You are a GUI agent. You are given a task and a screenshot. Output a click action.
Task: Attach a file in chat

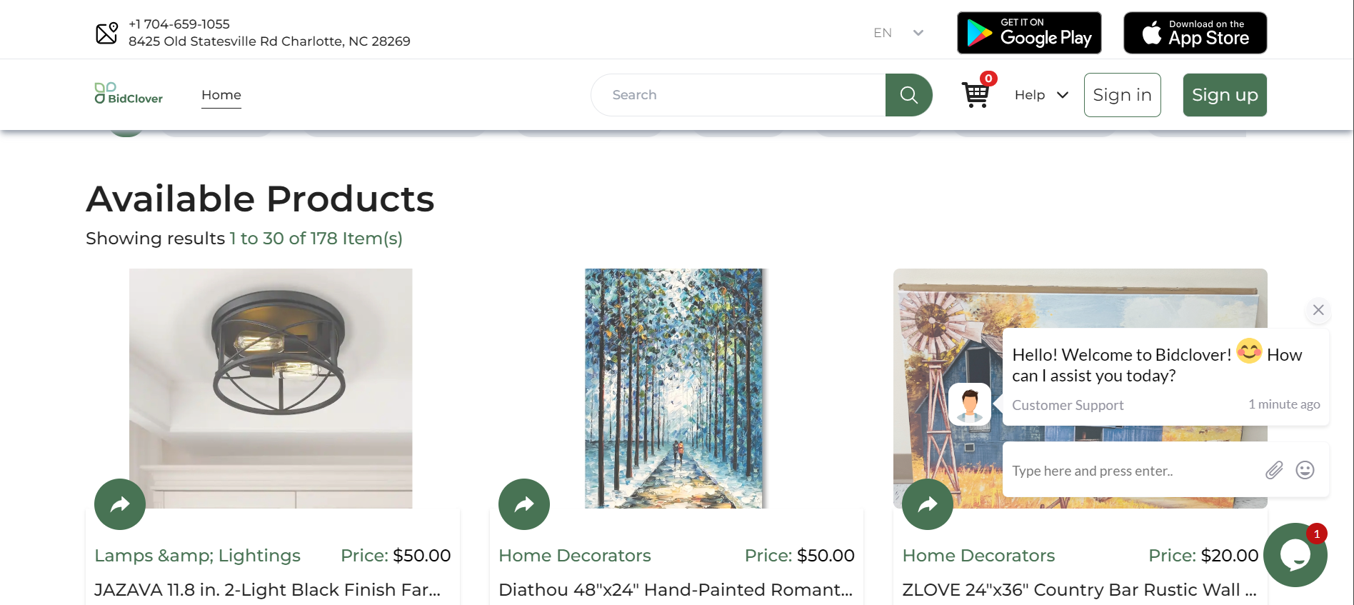coord(1274,470)
